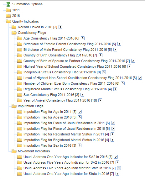Expand arrow for Usual Address One Year Ago SA2
The width and height of the screenshot is (145, 179).
click(116, 157)
